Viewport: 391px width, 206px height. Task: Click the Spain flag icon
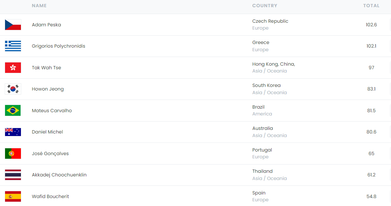[x=13, y=197]
